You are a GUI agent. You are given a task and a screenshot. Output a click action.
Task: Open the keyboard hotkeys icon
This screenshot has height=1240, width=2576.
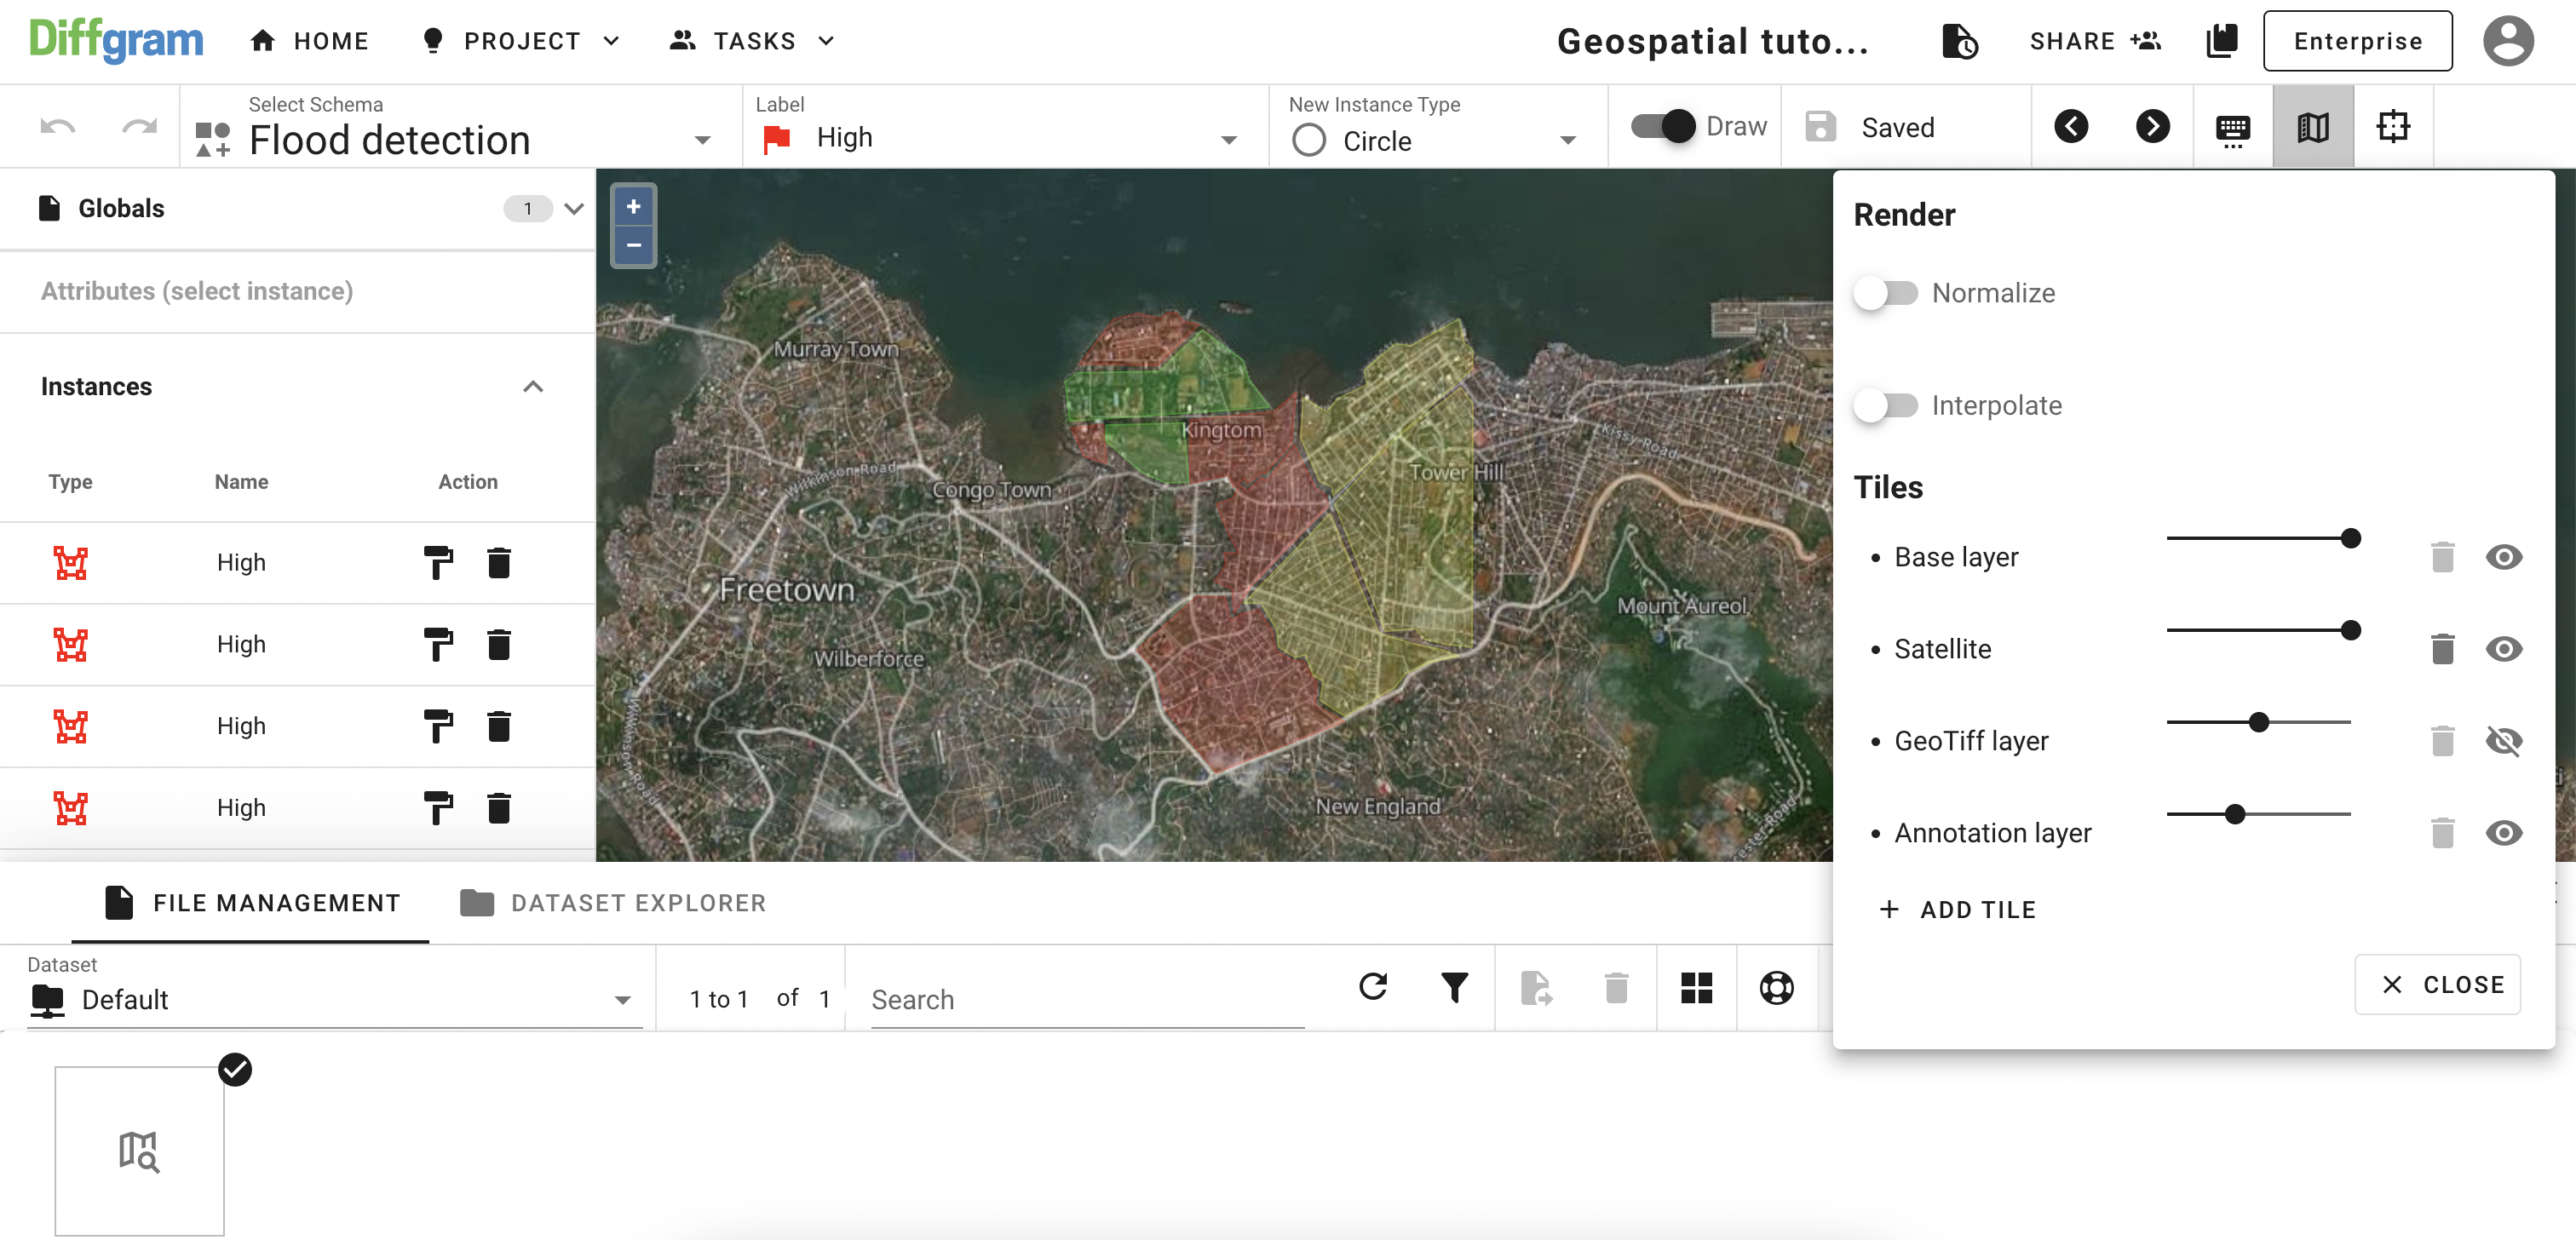click(2232, 128)
